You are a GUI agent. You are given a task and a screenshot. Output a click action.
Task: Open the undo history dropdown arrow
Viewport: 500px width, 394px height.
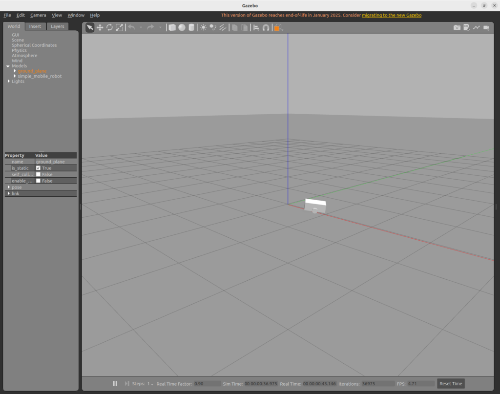[141, 28]
